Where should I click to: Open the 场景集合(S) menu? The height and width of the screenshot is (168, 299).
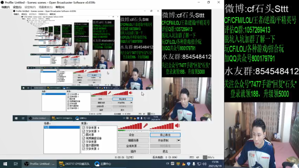point(46,7)
